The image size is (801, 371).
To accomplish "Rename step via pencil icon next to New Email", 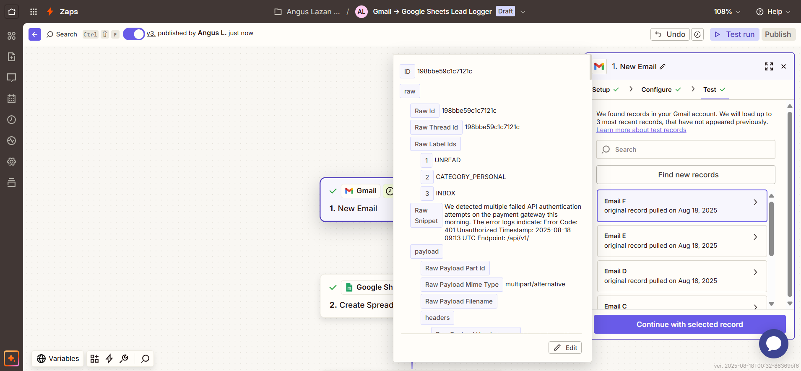I will (663, 67).
